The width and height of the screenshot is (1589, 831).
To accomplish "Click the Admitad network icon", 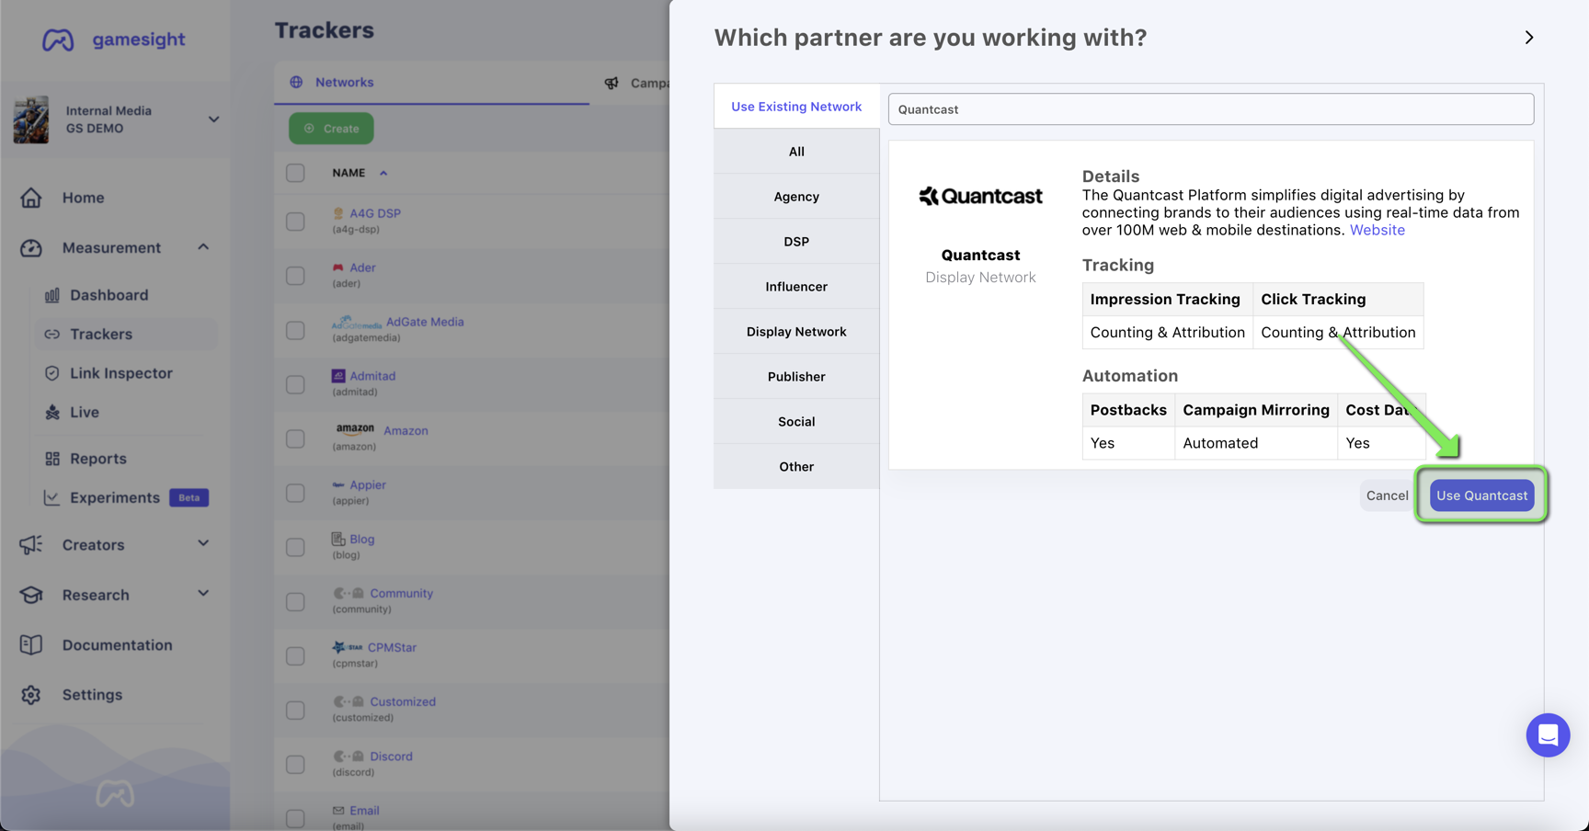I will (338, 376).
